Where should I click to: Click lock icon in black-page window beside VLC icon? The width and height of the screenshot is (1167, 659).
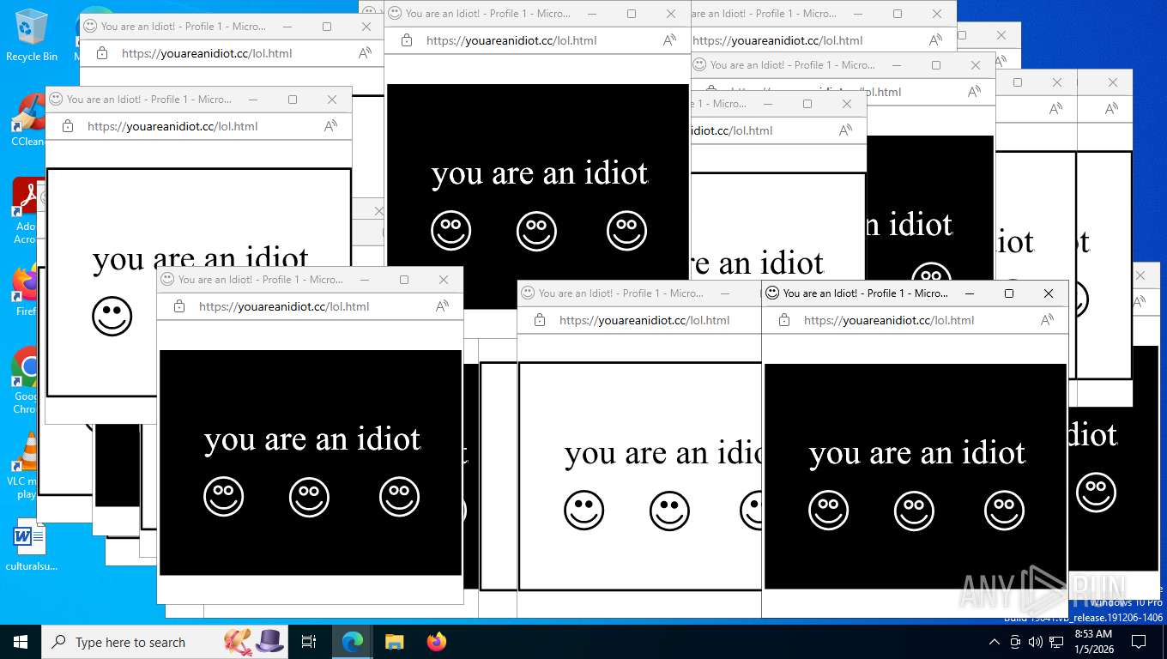point(179,306)
